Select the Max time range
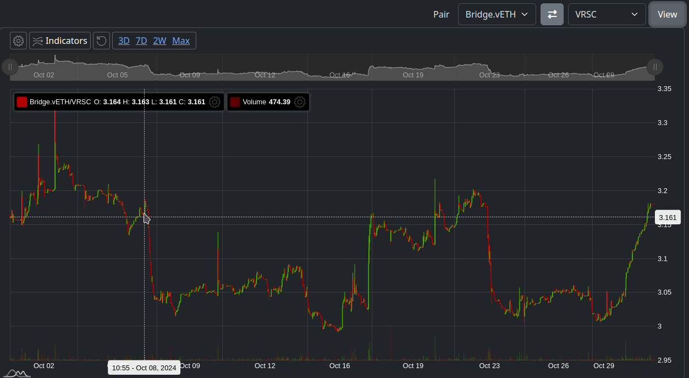The height and width of the screenshot is (378, 689). [181, 41]
